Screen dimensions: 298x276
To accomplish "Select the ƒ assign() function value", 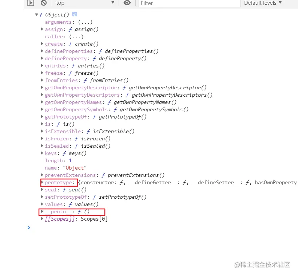I will (x=84, y=29).
